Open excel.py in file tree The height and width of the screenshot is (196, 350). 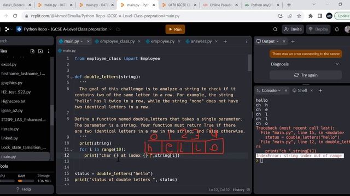tap(9, 64)
